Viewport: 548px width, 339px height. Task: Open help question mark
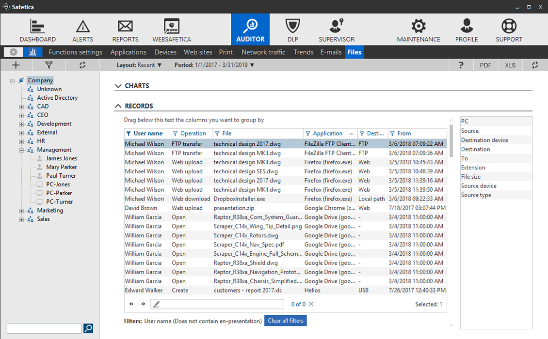[461, 65]
